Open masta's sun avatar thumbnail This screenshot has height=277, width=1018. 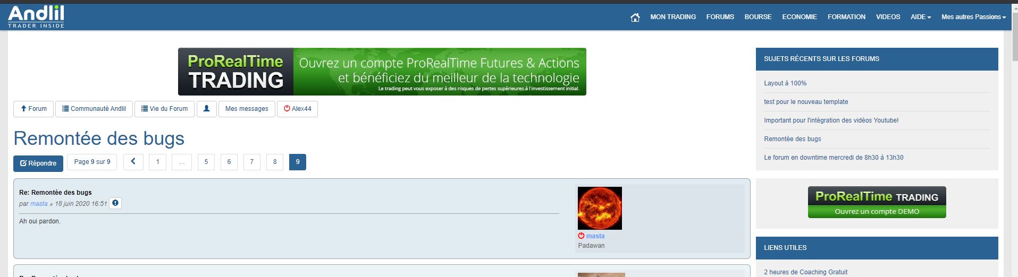pyautogui.click(x=600, y=208)
